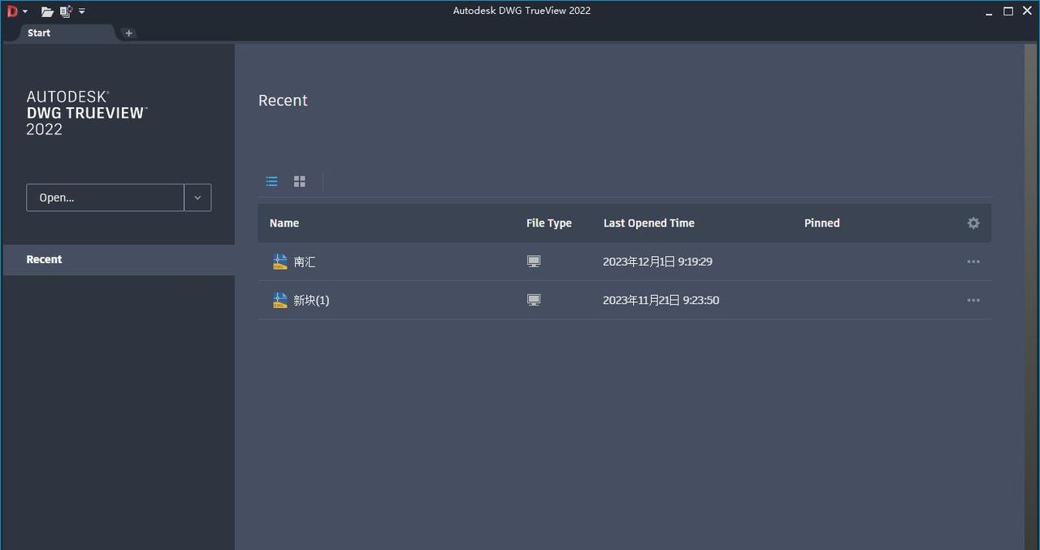This screenshot has width=1040, height=550.
Task: Add a new tab with plus button
Action: 128,33
